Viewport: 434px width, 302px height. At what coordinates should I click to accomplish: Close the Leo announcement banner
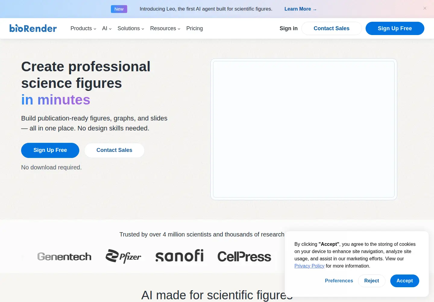(425, 8)
